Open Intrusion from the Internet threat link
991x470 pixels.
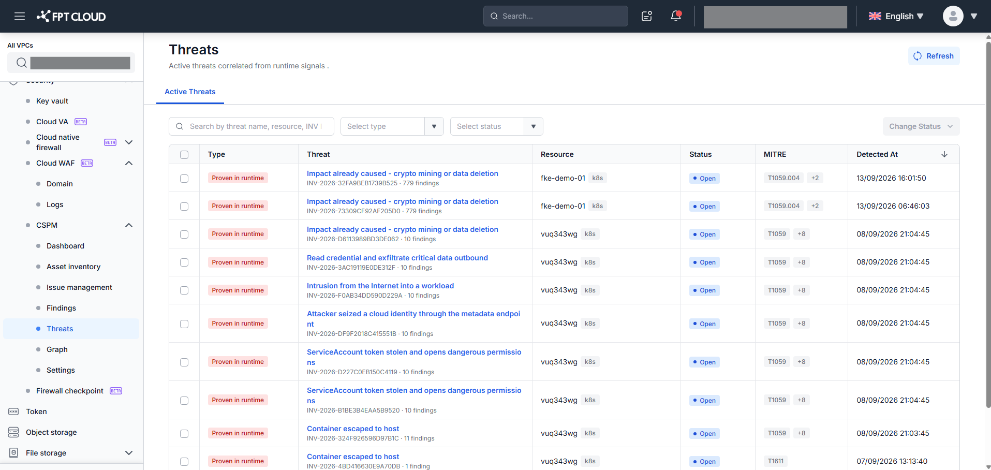[x=380, y=286]
